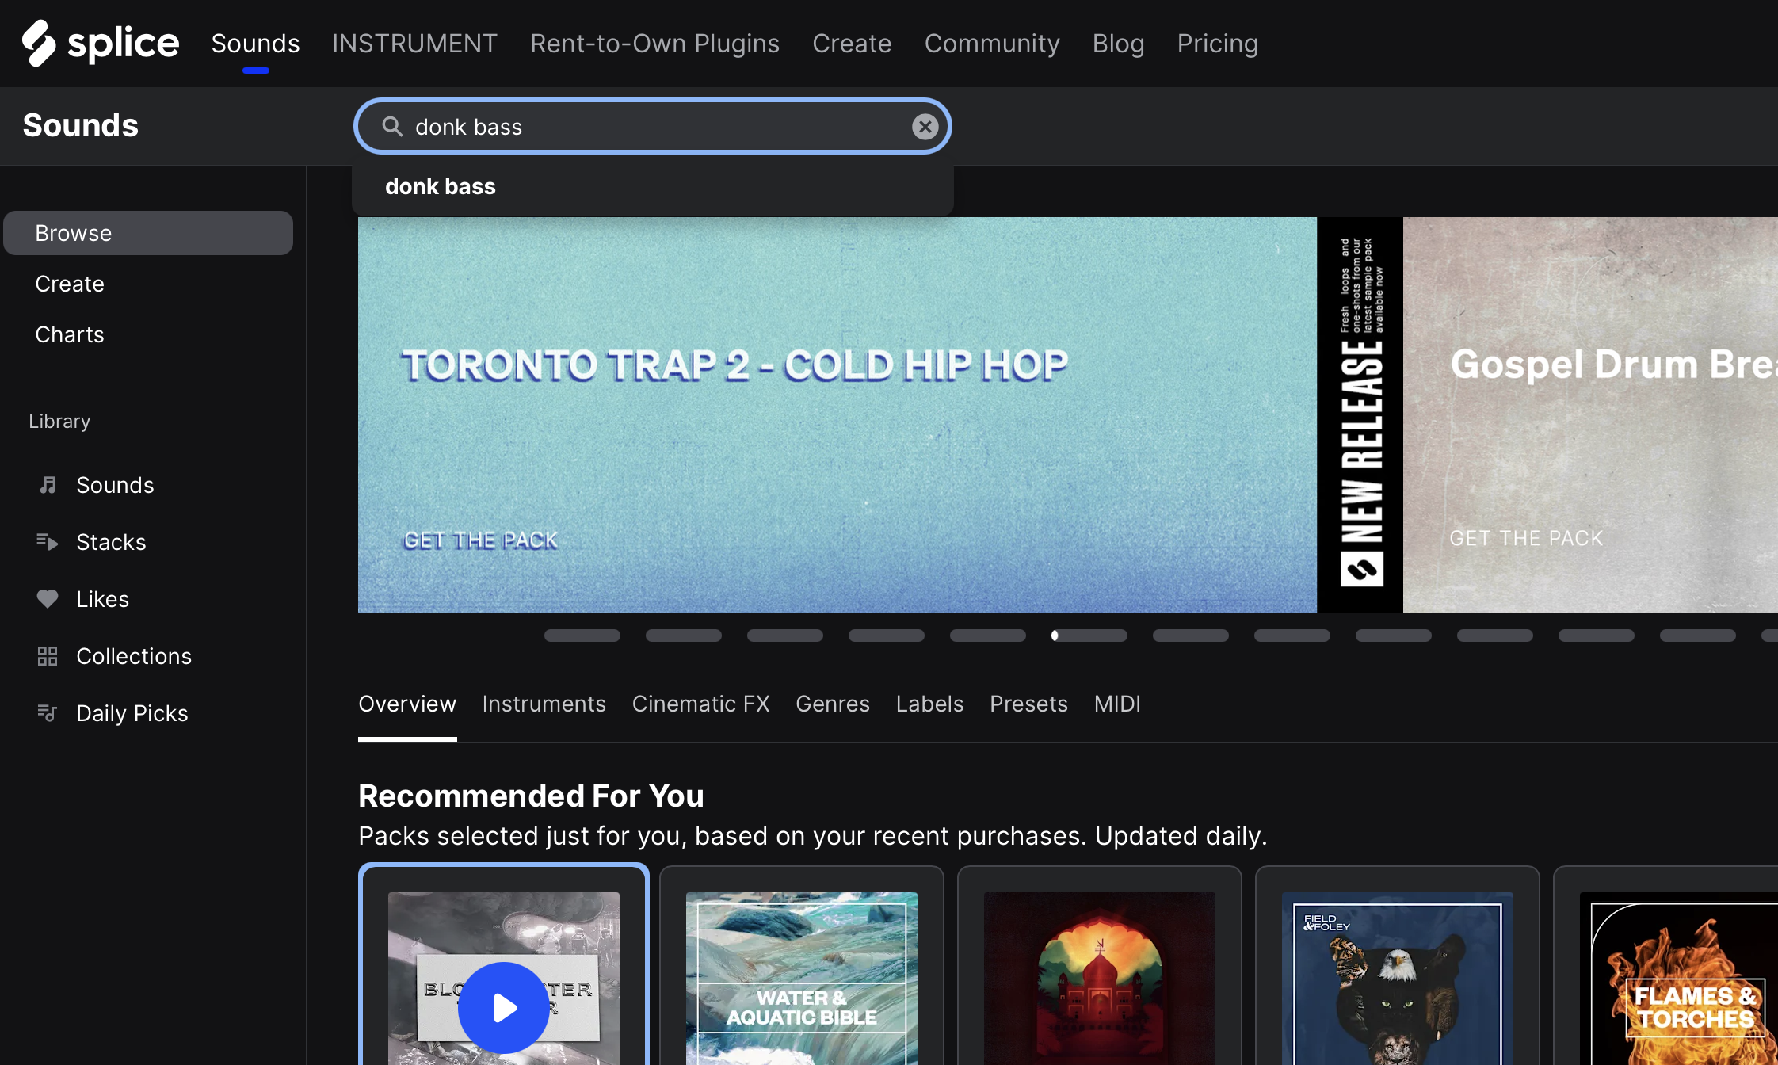This screenshot has height=1065, width=1778.
Task: Click the Splice logo icon
Action: (x=39, y=43)
